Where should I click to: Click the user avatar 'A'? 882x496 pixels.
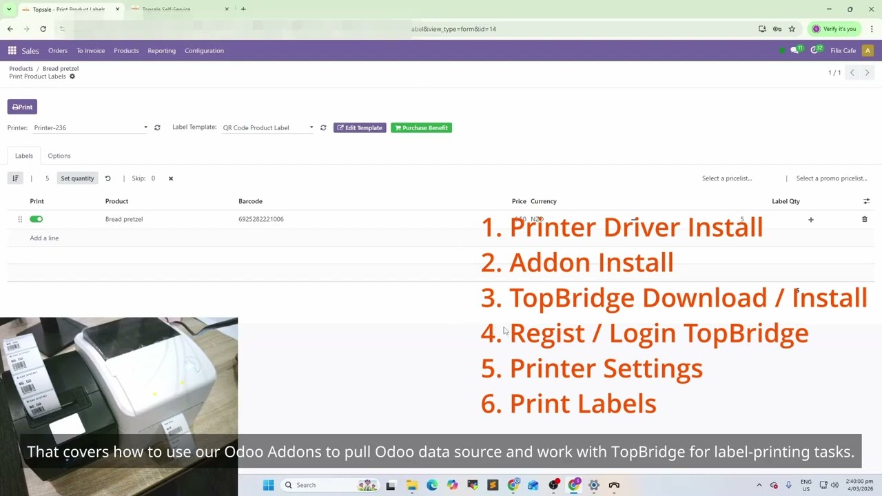click(x=868, y=50)
